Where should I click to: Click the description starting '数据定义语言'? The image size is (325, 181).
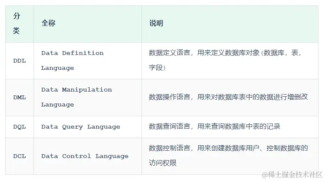[x=225, y=60]
